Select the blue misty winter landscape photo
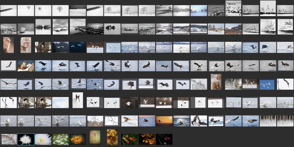 tap(199, 11)
